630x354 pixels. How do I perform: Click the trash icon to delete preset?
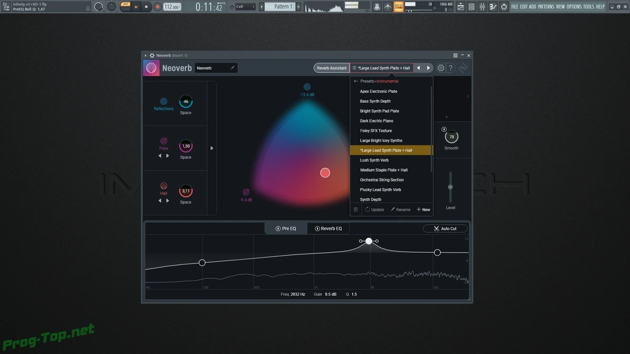point(355,209)
